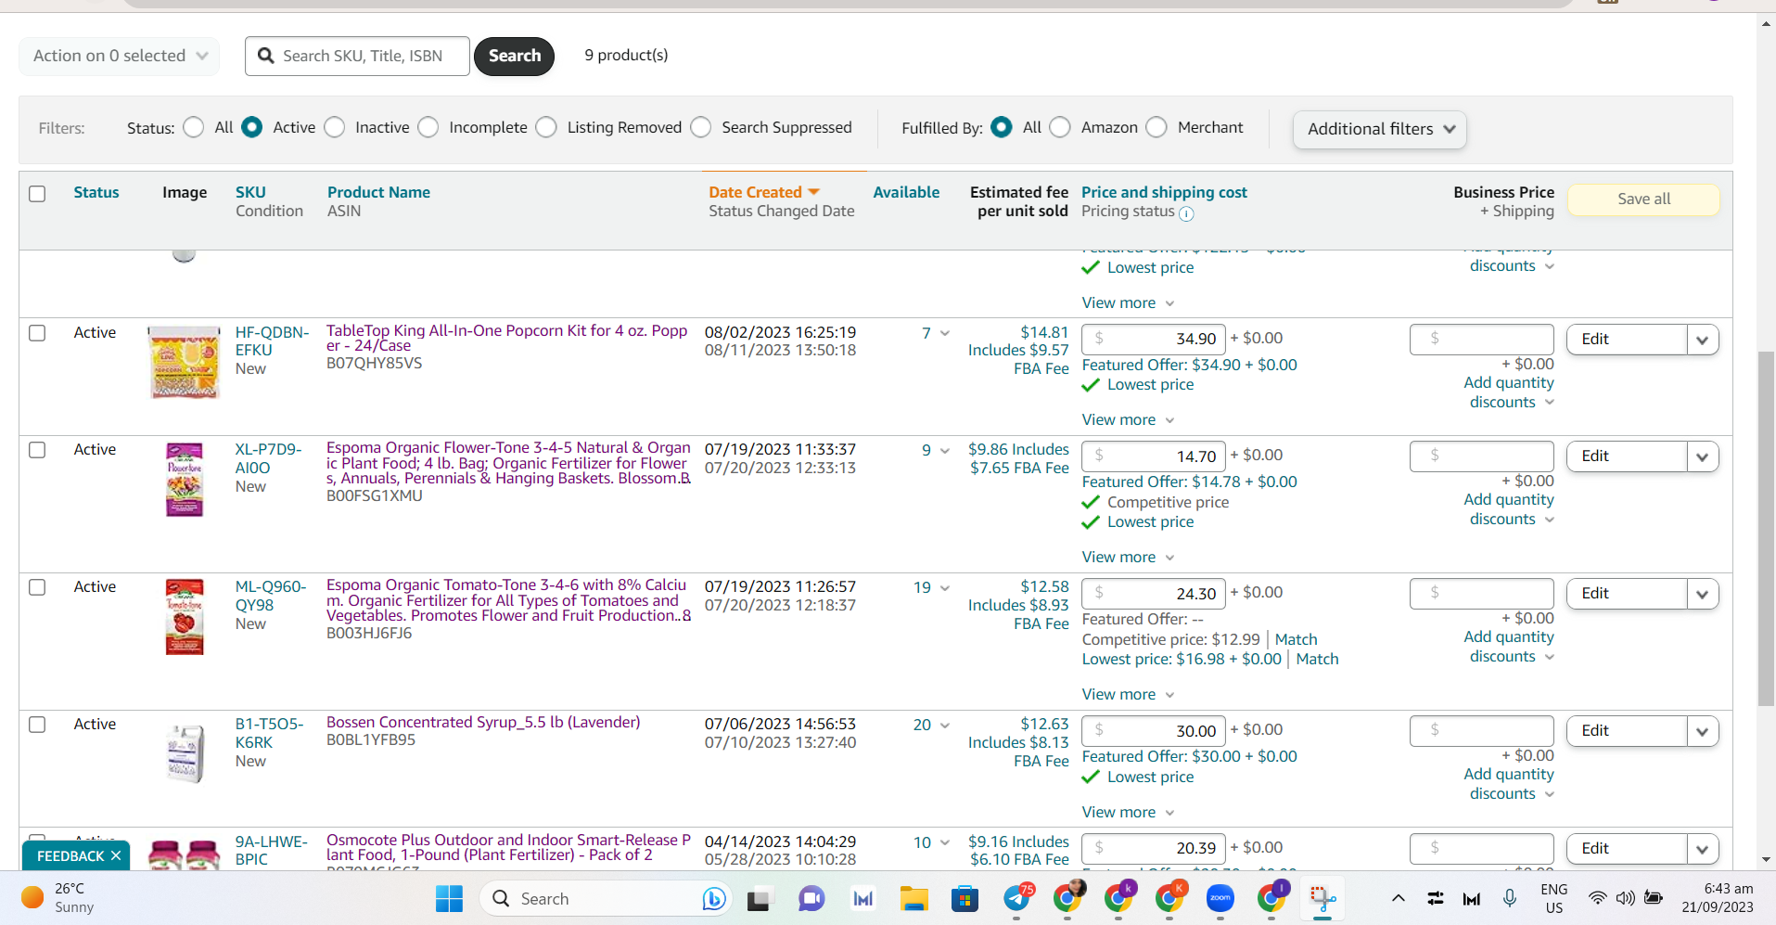
Task: Open the Edit dropdown arrow for Flower-Tone
Action: click(x=1703, y=456)
